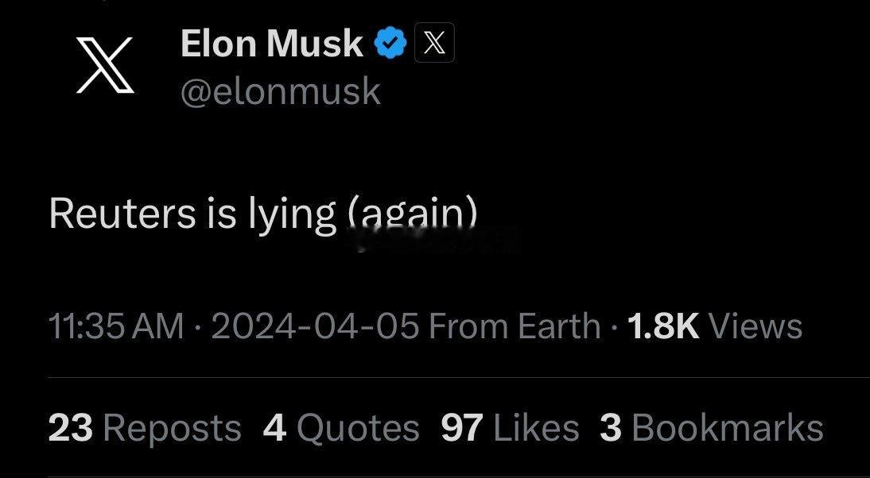This screenshot has width=870, height=478.
Task: Show the 23 Reposts list
Action: click(x=145, y=429)
